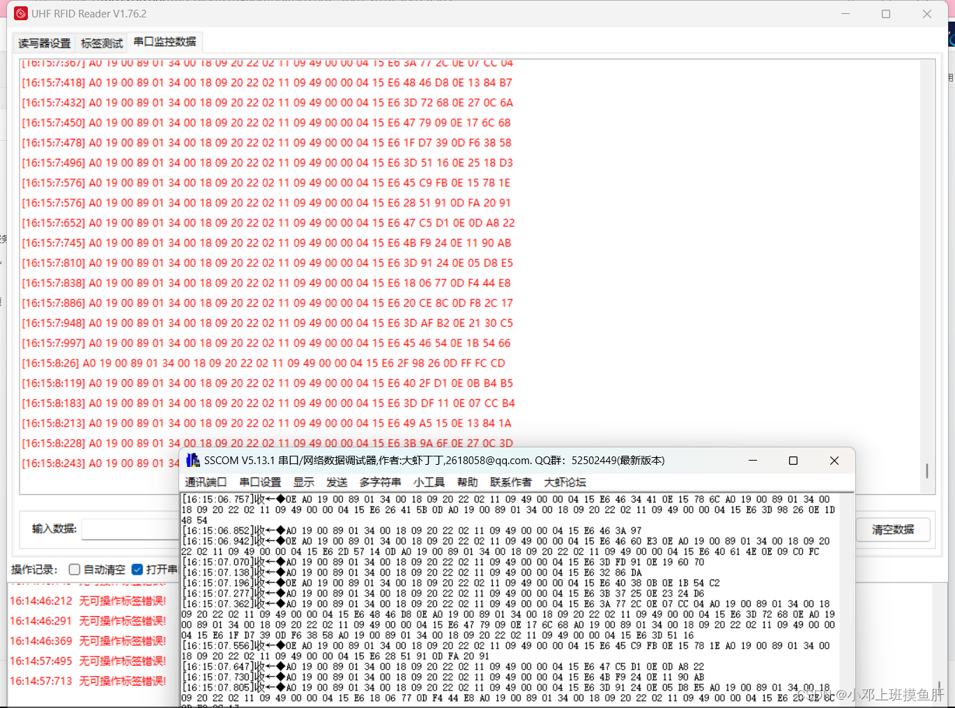Screen dimensions: 955x708
Task: Click the UHF RFID Reader app icon
Action: [x=21, y=14]
